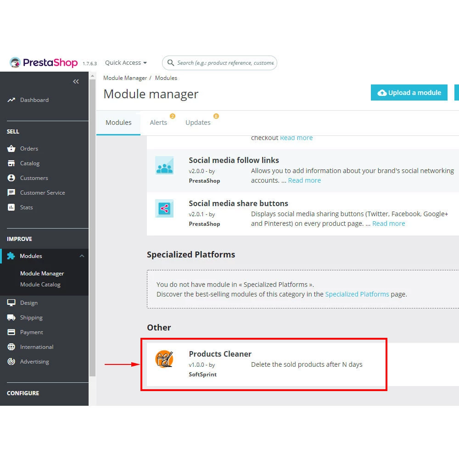Click the Products Cleaner module icon

pyautogui.click(x=164, y=359)
